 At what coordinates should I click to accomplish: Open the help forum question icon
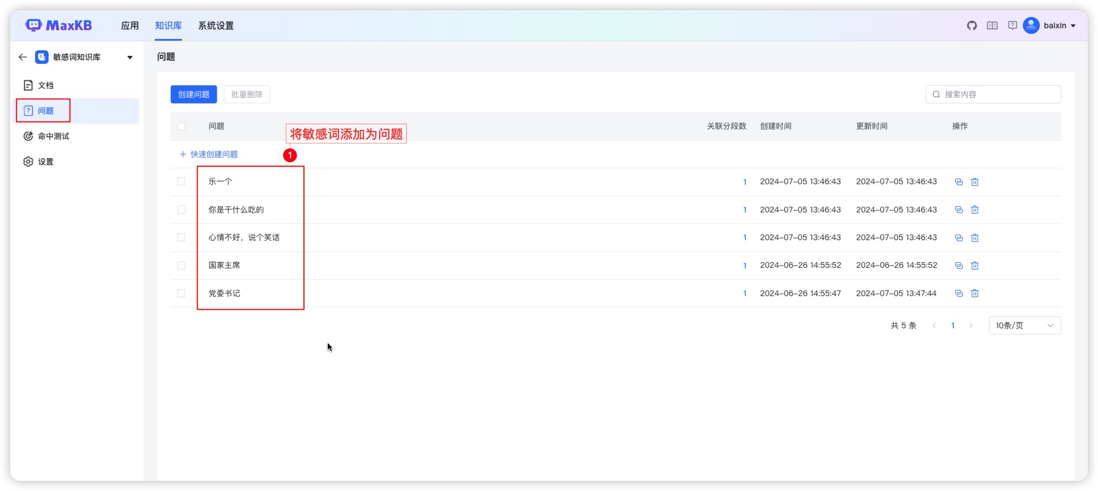pos(1013,25)
